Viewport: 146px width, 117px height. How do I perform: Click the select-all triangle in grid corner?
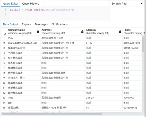click(x=5, y=34)
